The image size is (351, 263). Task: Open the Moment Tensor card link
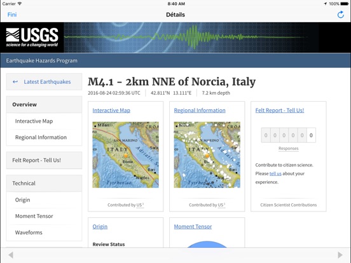point(193,227)
